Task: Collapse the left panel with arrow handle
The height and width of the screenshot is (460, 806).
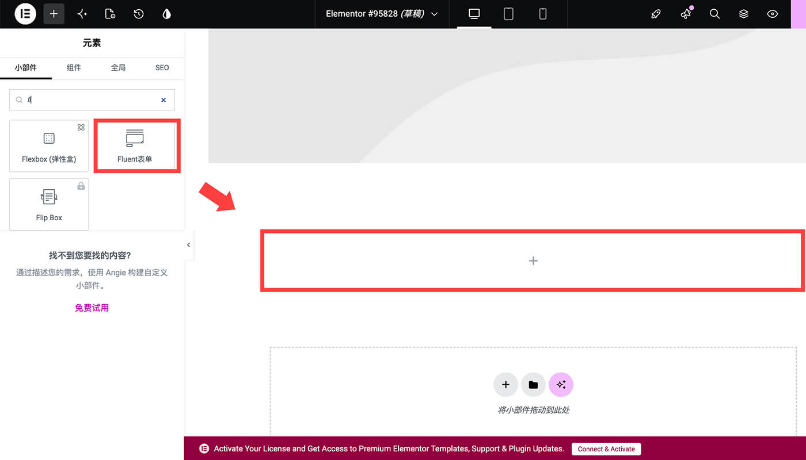Action: [189, 245]
